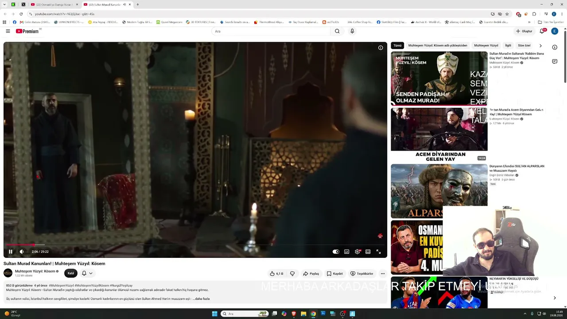Select the Tümü filter chip
The width and height of the screenshot is (567, 319).
[397, 46]
